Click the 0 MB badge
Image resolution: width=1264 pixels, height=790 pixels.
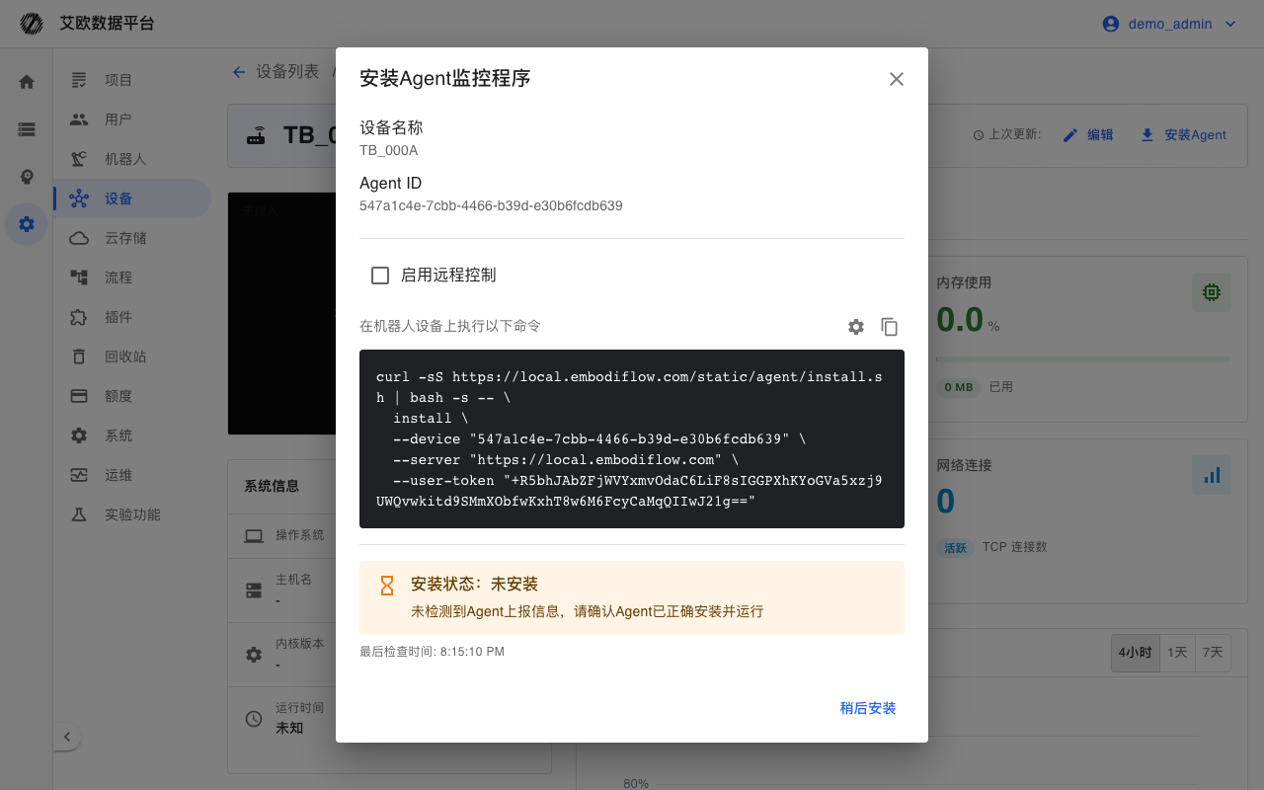tap(958, 387)
